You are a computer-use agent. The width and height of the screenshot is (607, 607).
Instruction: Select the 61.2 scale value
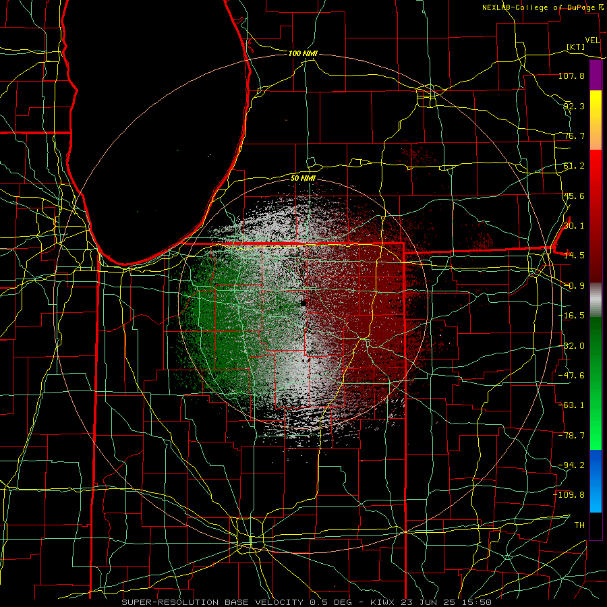pyautogui.click(x=574, y=166)
